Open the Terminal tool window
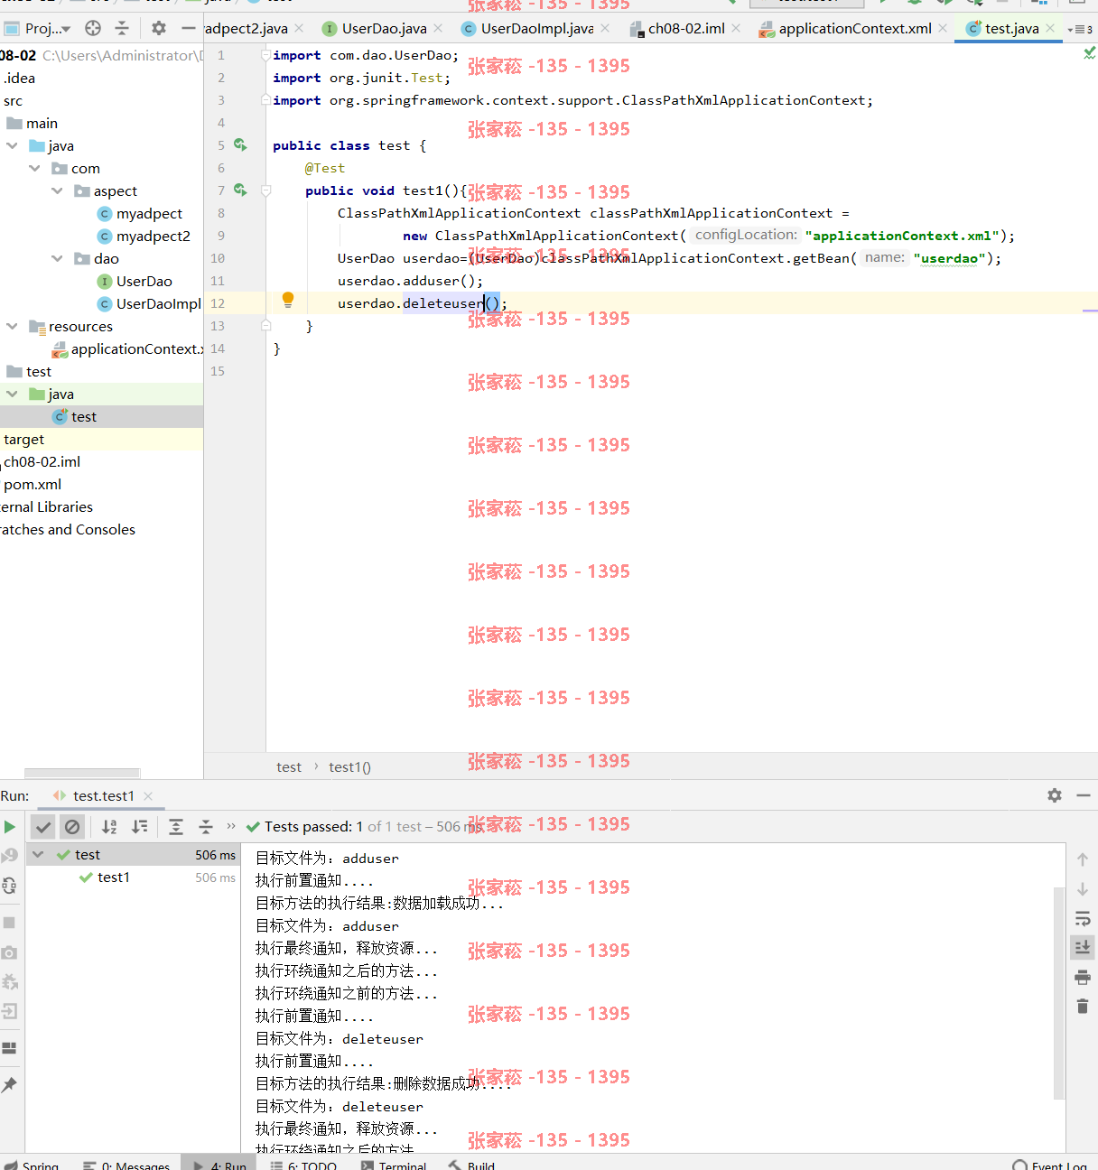 394,1165
